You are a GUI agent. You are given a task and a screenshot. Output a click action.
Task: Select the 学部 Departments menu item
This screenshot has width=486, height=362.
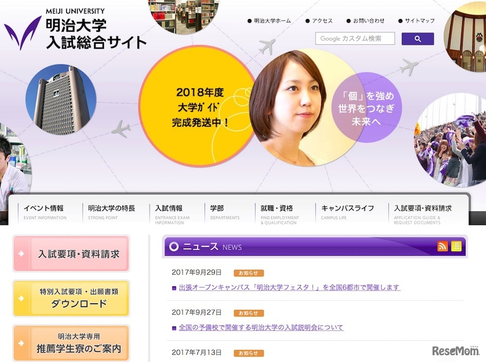[x=225, y=211]
